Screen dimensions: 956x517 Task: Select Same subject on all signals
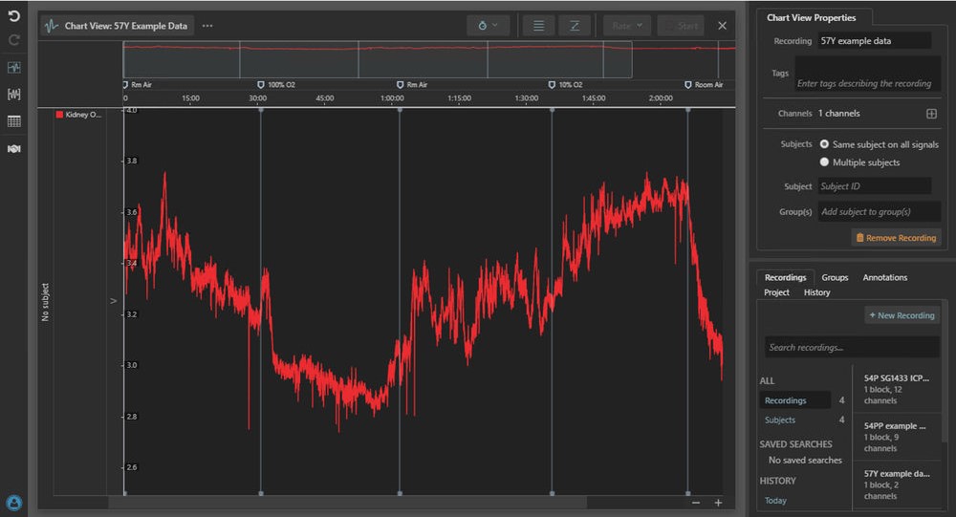[x=824, y=144]
